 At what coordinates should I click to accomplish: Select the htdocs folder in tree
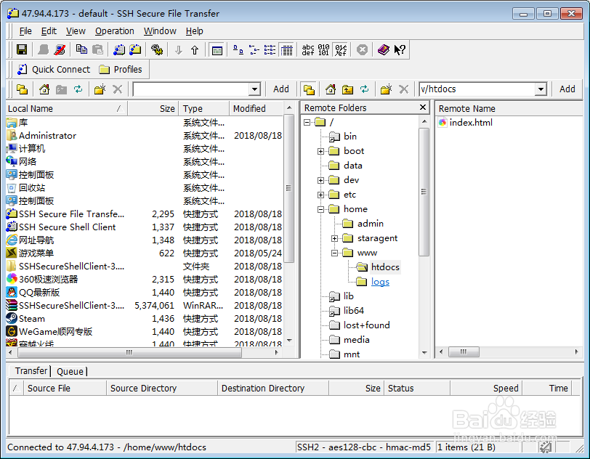click(385, 267)
